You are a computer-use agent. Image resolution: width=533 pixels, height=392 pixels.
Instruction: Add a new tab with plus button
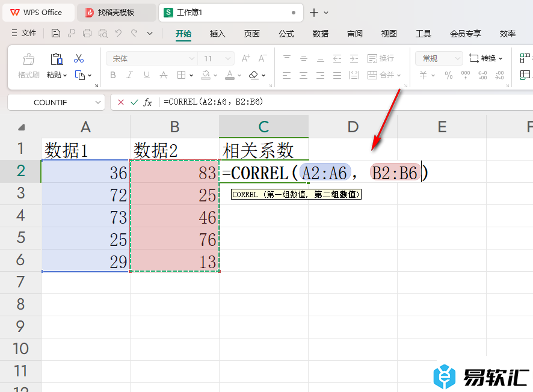314,13
